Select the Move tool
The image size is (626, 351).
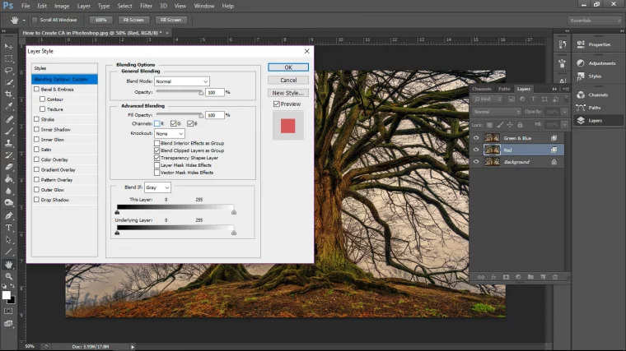[x=8, y=47]
